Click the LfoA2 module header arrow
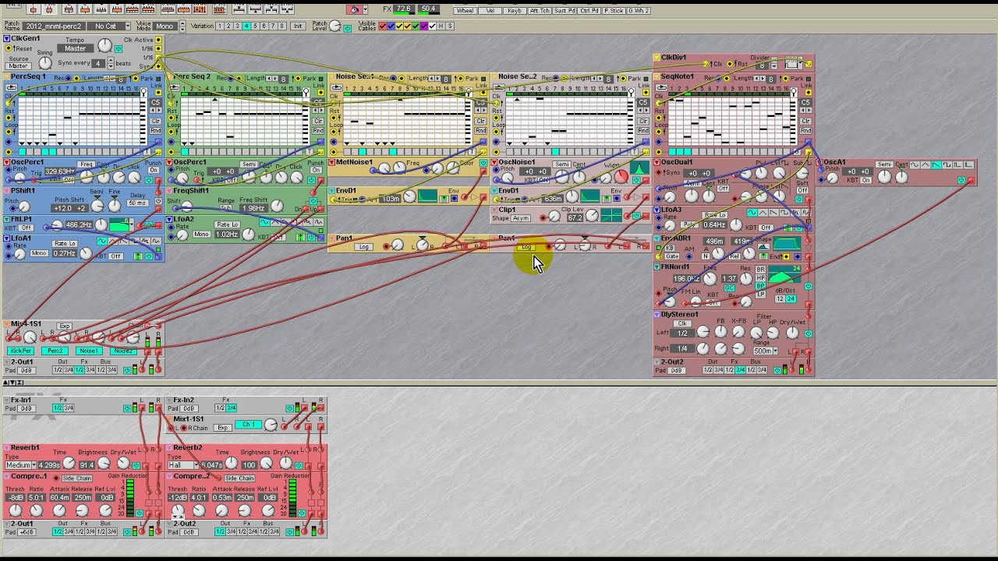Viewport: 998px width, 561px height. (x=170, y=220)
